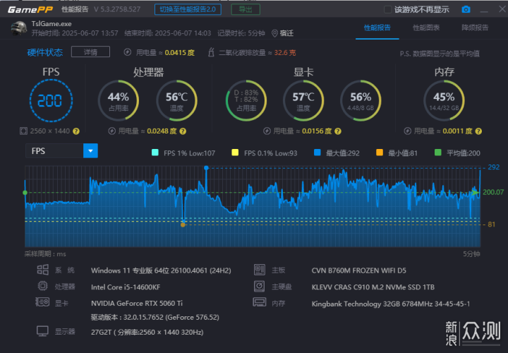Viewport: 508px width, 353px height.
Task: Click the carbon dioxide emission bottle icon
Action: [x=211, y=52]
